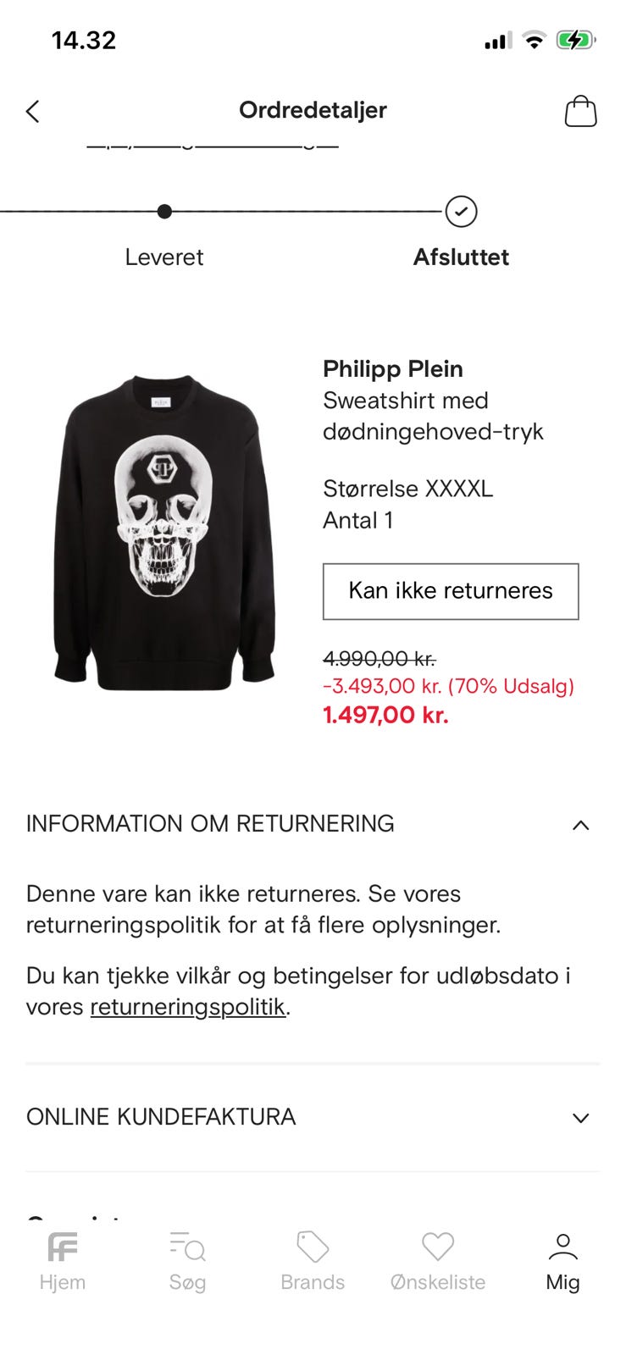The height and width of the screenshot is (1355, 626).
Task: Tap the Online Kundefaktura heading
Action: tap(161, 1117)
